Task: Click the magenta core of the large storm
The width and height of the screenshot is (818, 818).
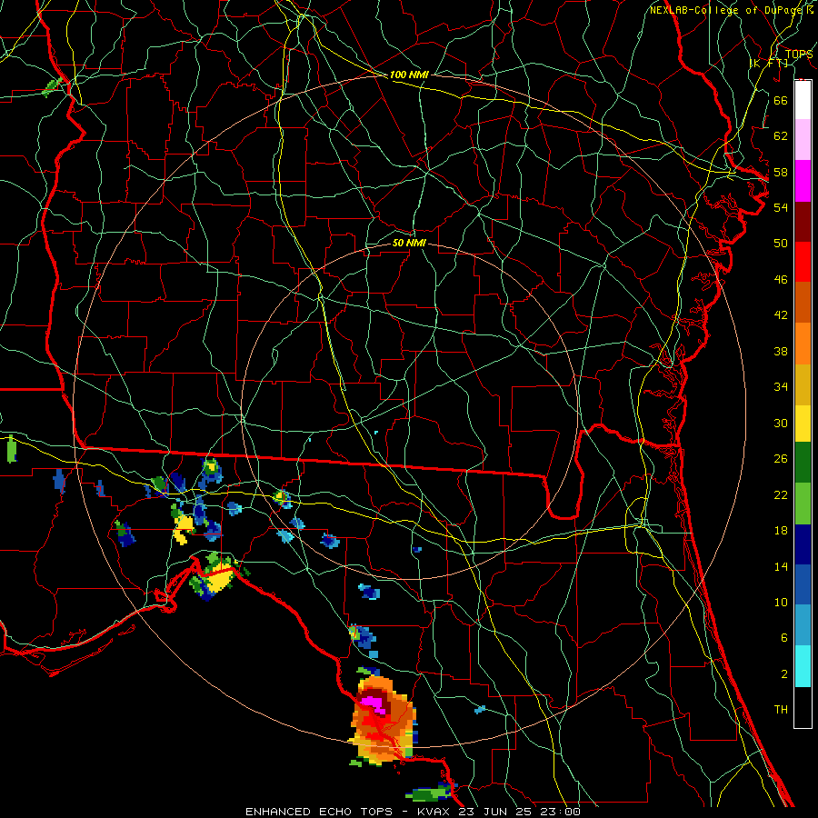Action: [x=374, y=703]
